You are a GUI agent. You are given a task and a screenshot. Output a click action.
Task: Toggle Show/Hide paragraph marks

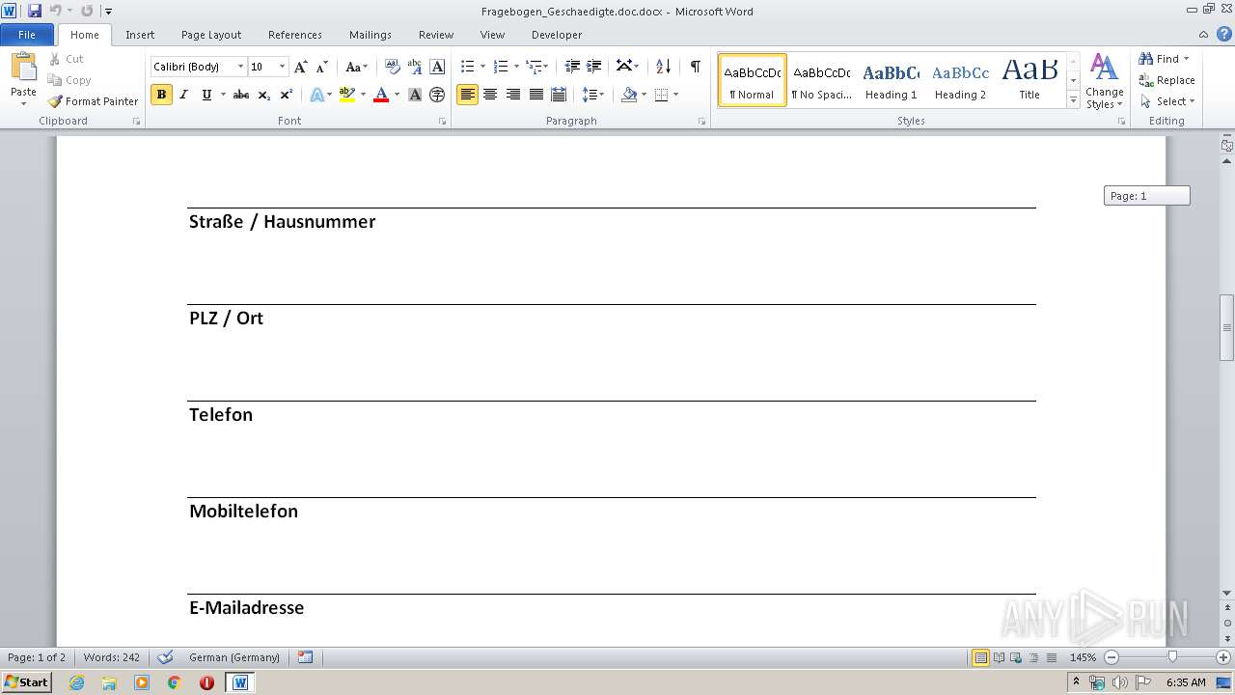coord(695,67)
